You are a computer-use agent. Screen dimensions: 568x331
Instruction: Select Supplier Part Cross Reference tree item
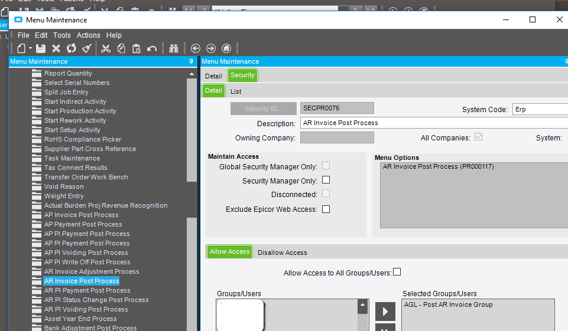click(90, 149)
